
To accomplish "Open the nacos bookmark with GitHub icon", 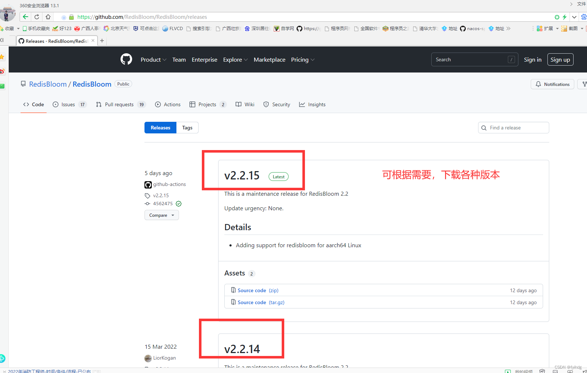I will pos(472,29).
